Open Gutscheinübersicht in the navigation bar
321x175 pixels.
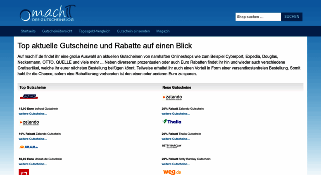tap(57, 31)
